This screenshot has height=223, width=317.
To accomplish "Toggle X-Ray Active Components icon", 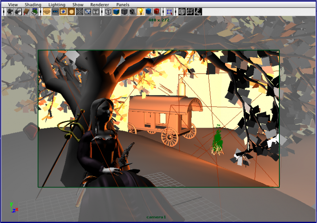I will click(190, 12).
